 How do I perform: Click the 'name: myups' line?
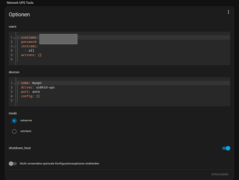pos(31,83)
